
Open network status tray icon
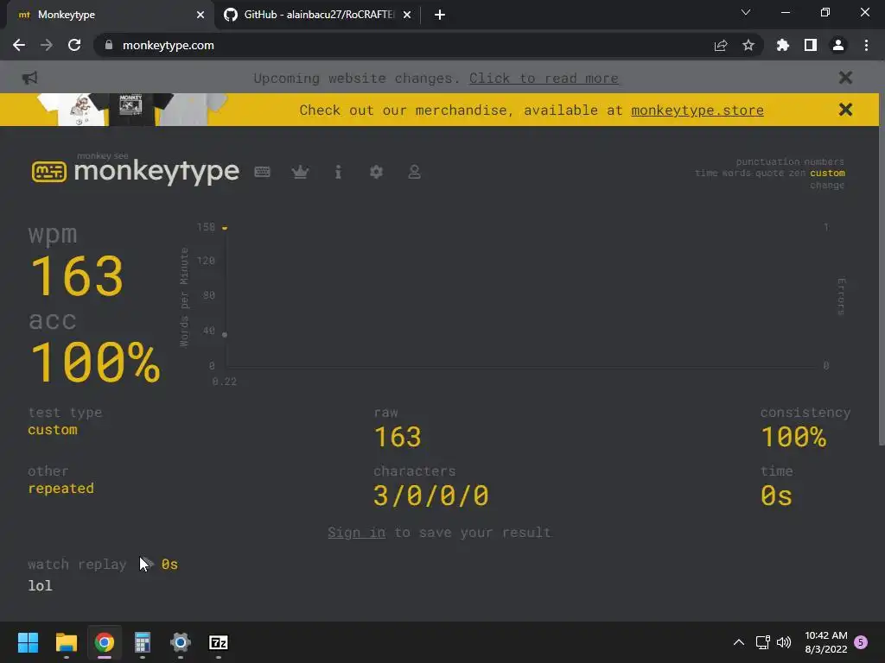(763, 642)
